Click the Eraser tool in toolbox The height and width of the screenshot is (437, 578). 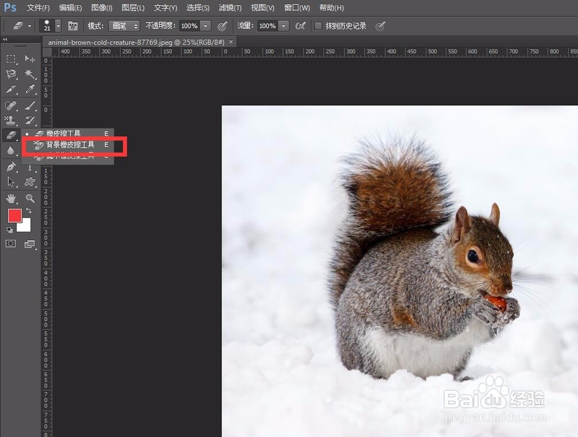click(x=11, y=135)
